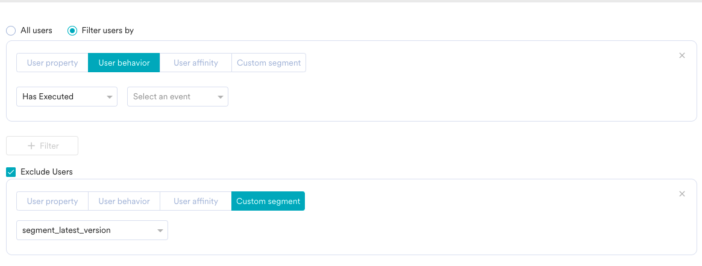Open the segment_latest_version dropdown
702x266 pixels.
coord(92,230)
